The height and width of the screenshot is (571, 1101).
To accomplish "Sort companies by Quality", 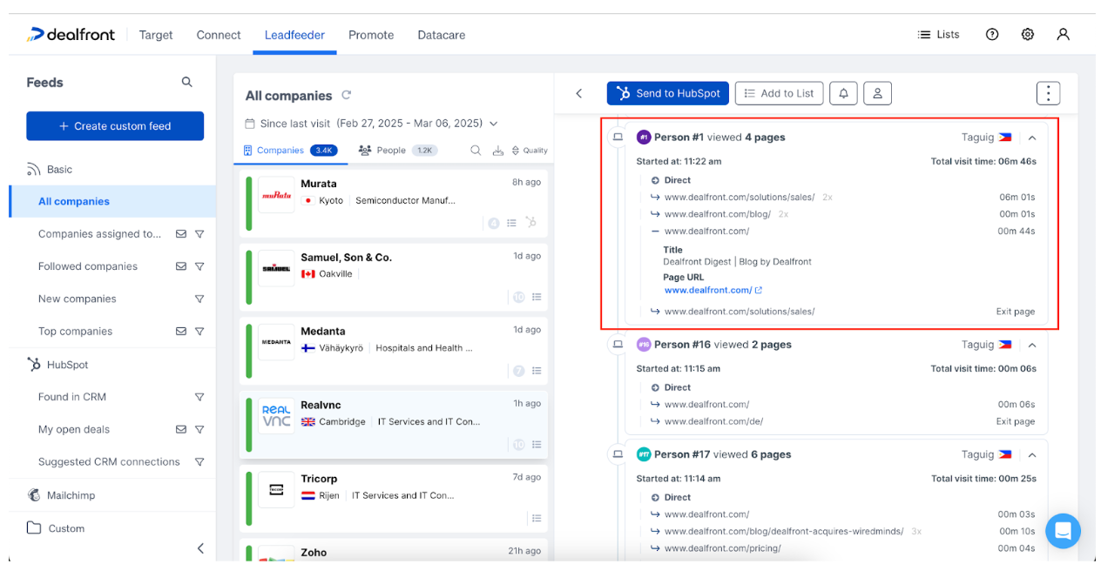I will coord(530,151).
